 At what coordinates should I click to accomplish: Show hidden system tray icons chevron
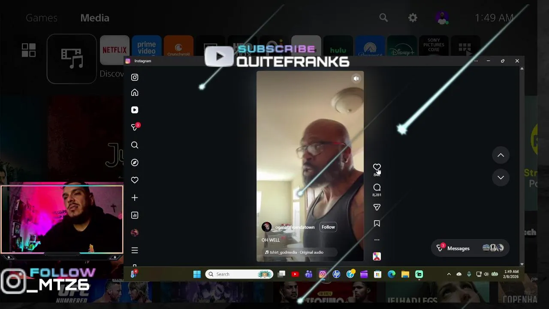pos(449,274)
